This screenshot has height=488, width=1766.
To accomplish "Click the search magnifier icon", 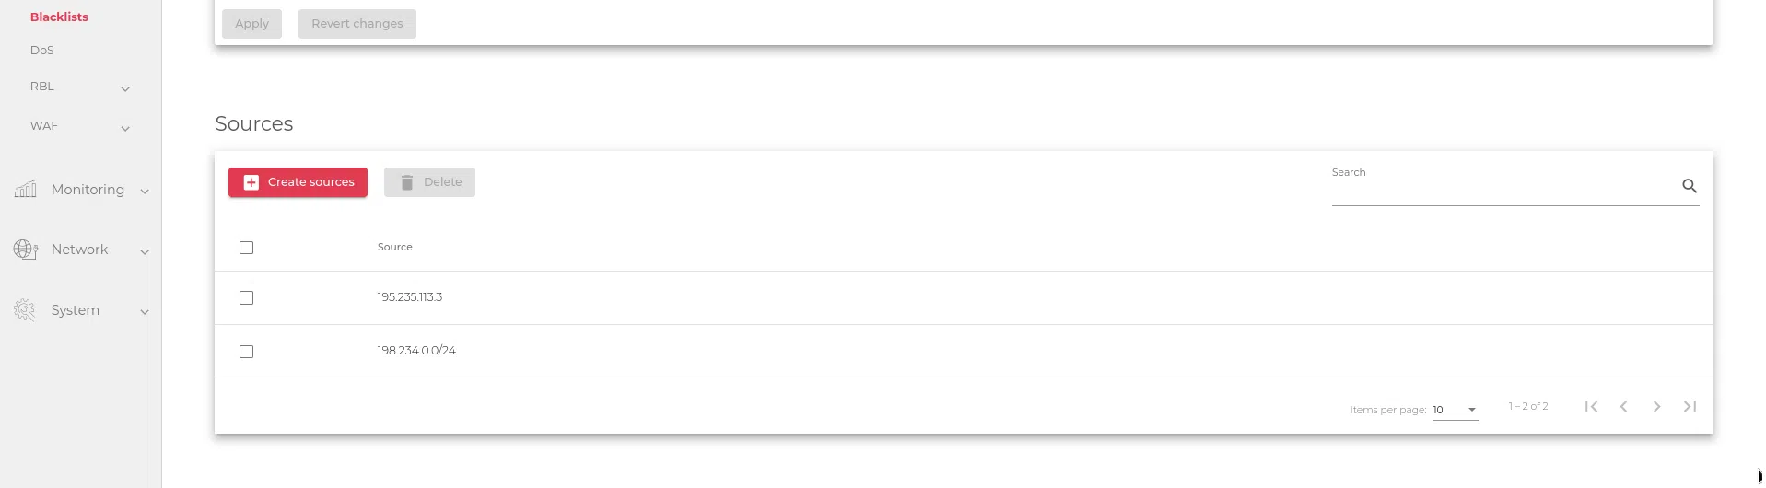I will point(1689,186).
